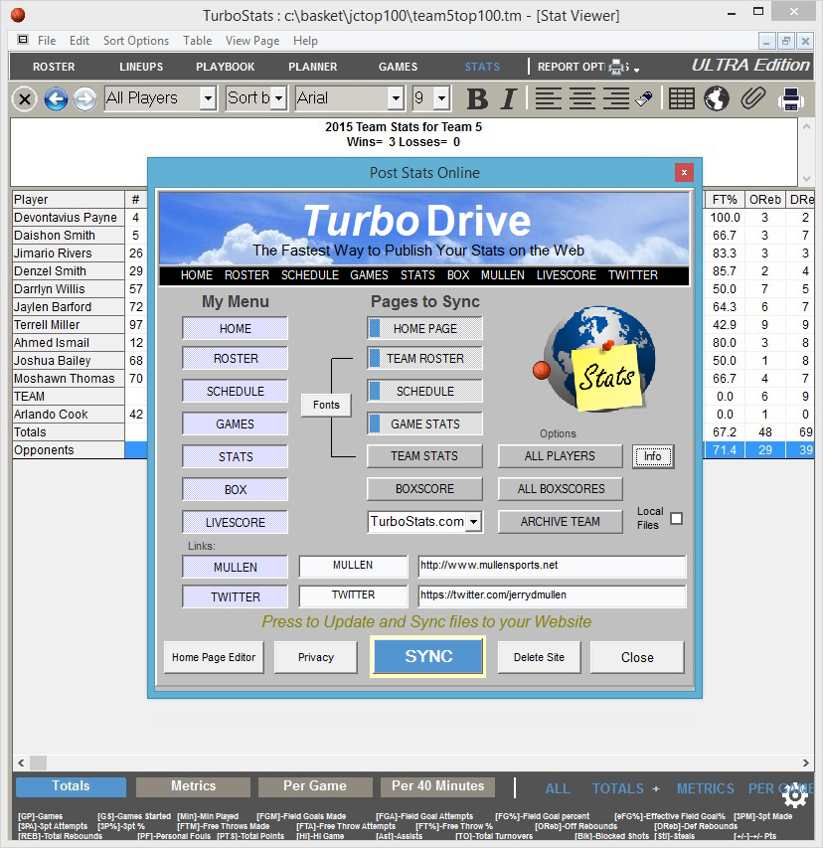Open the font size 9 dropdown

441,98
